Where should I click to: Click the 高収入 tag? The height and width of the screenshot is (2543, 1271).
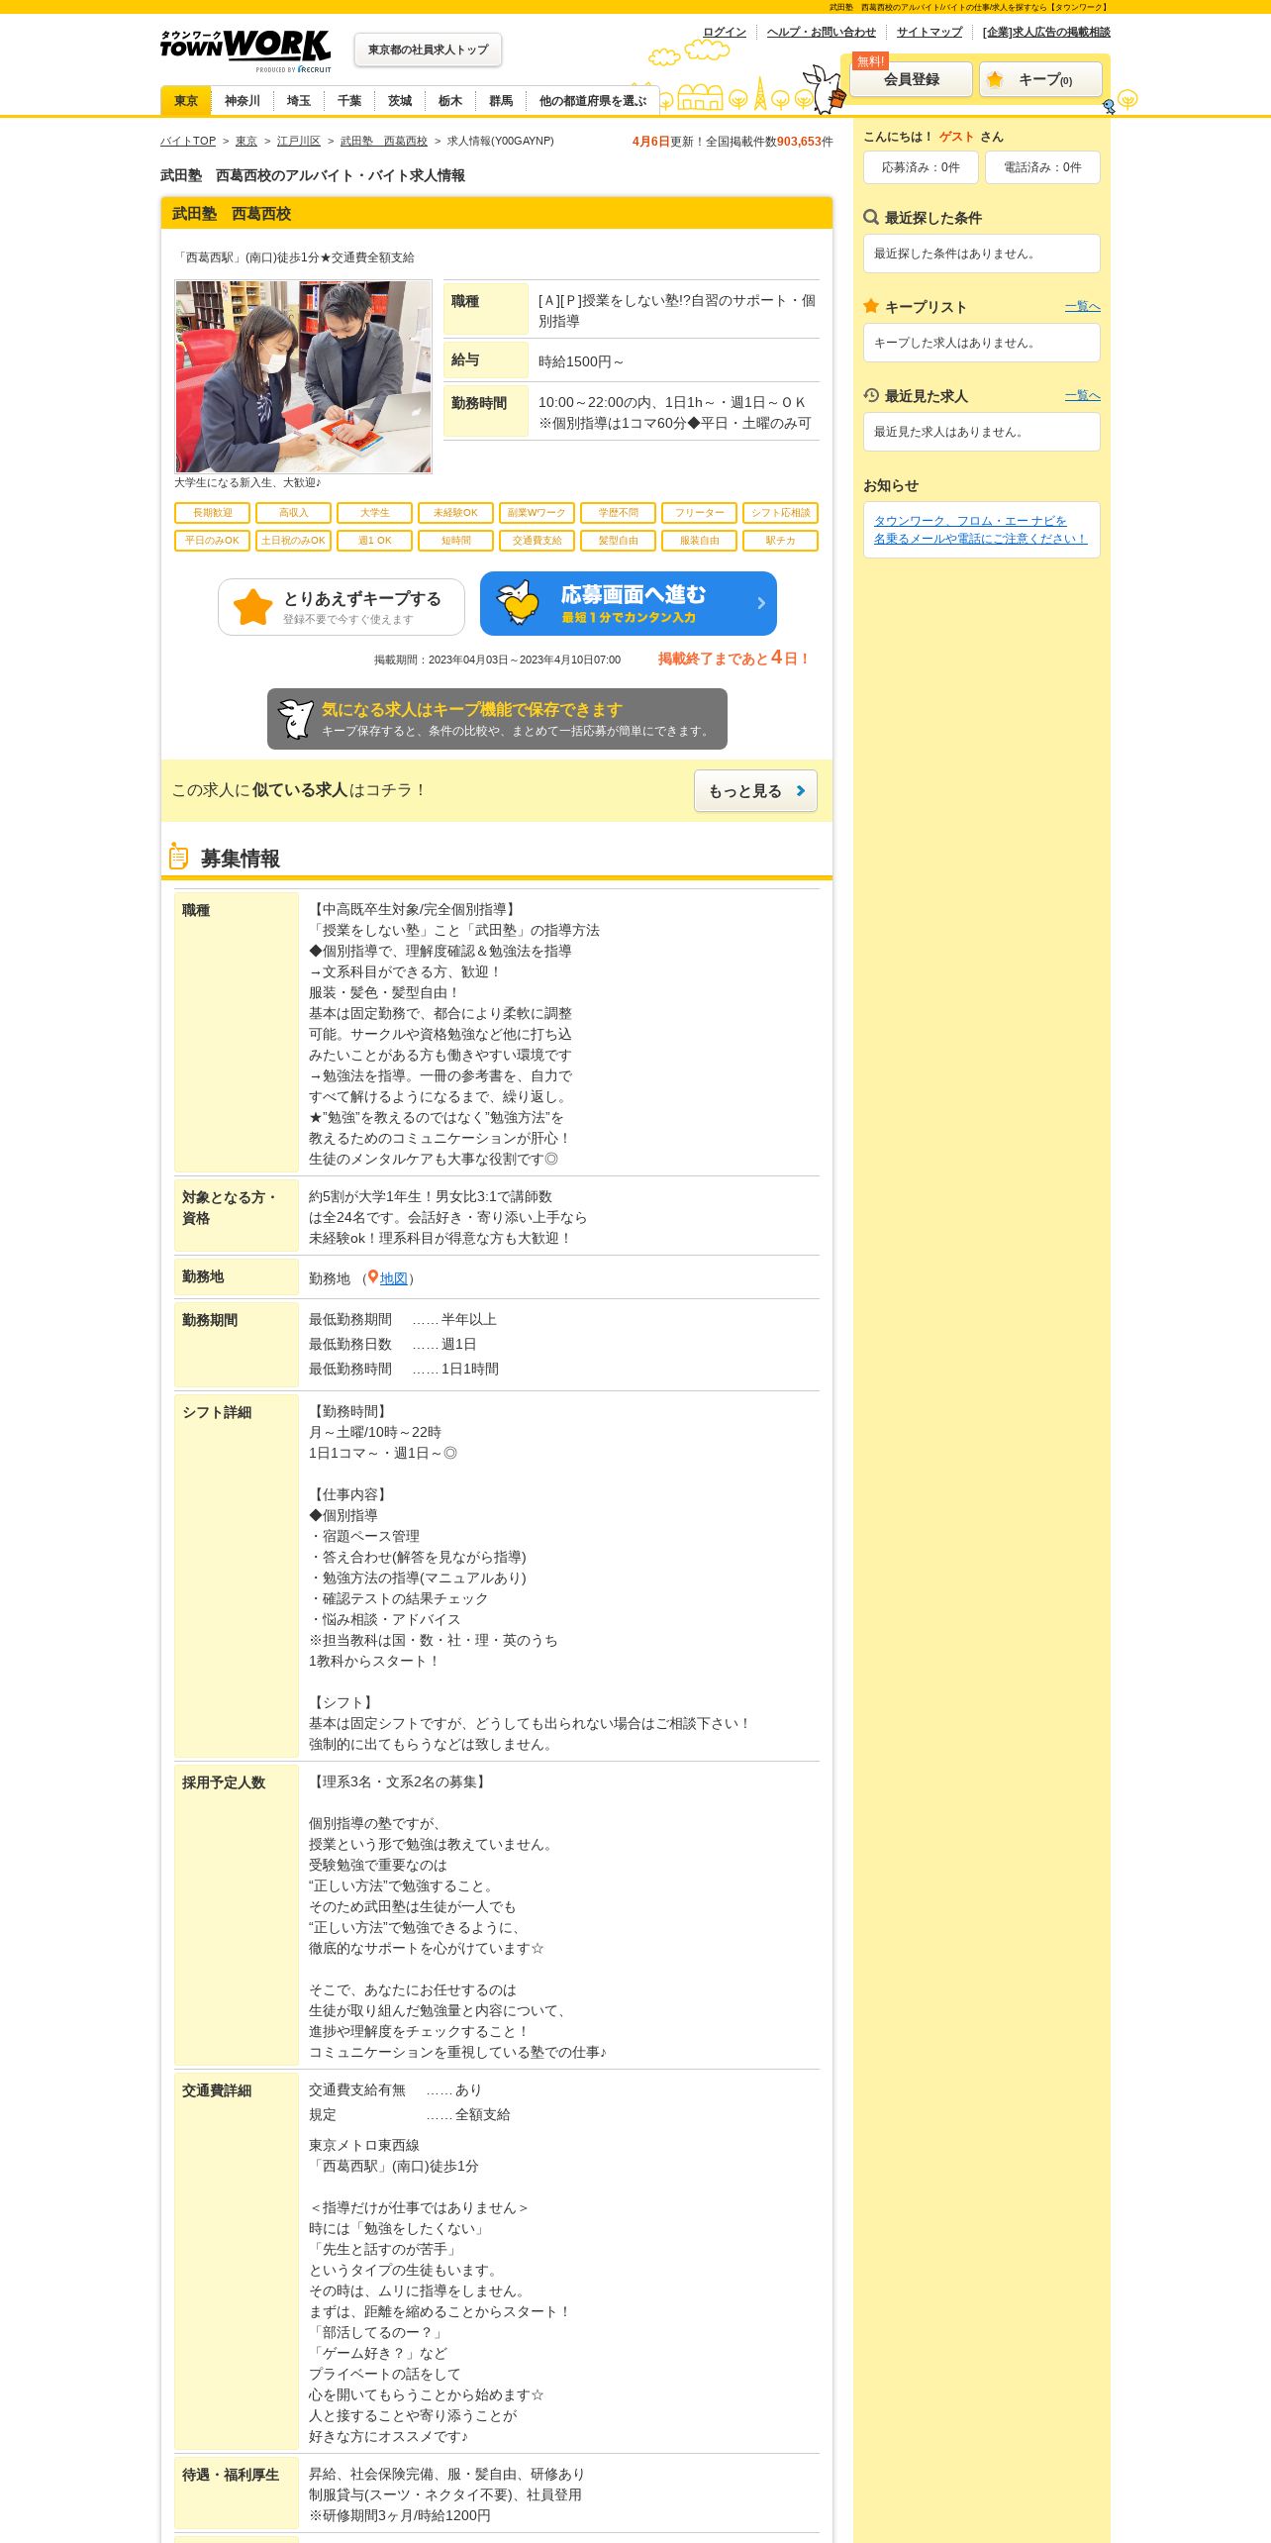294,513
